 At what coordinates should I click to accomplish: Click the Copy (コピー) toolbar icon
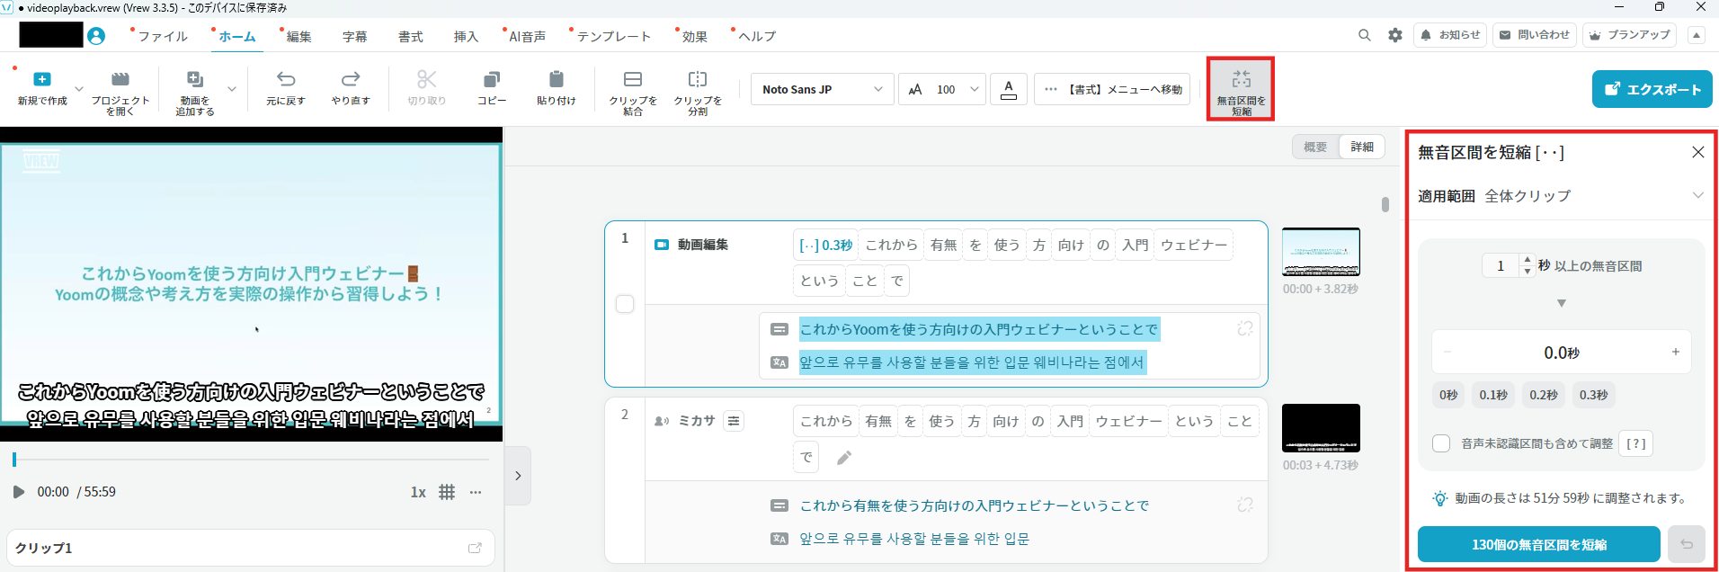click(491, 80)
